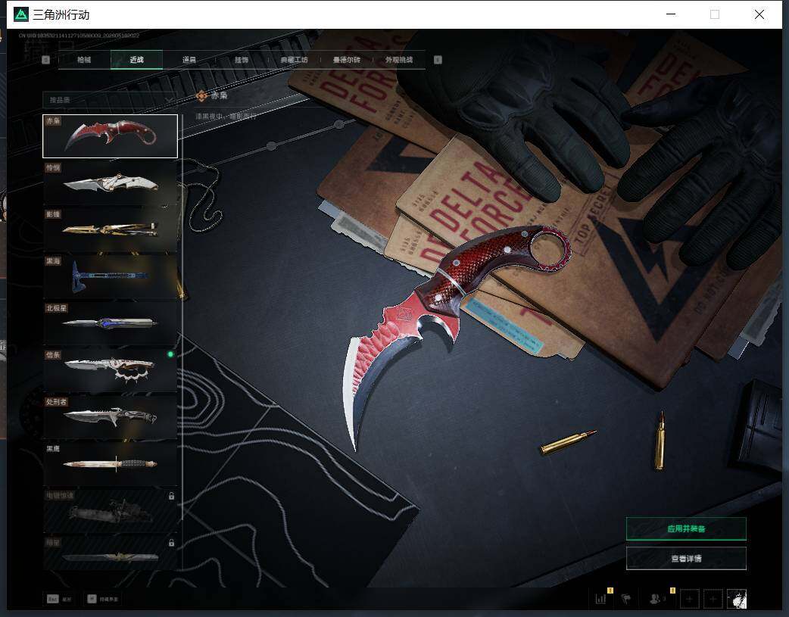Select the 近战 melee tab
789x617 pixels.
point(136,60)
